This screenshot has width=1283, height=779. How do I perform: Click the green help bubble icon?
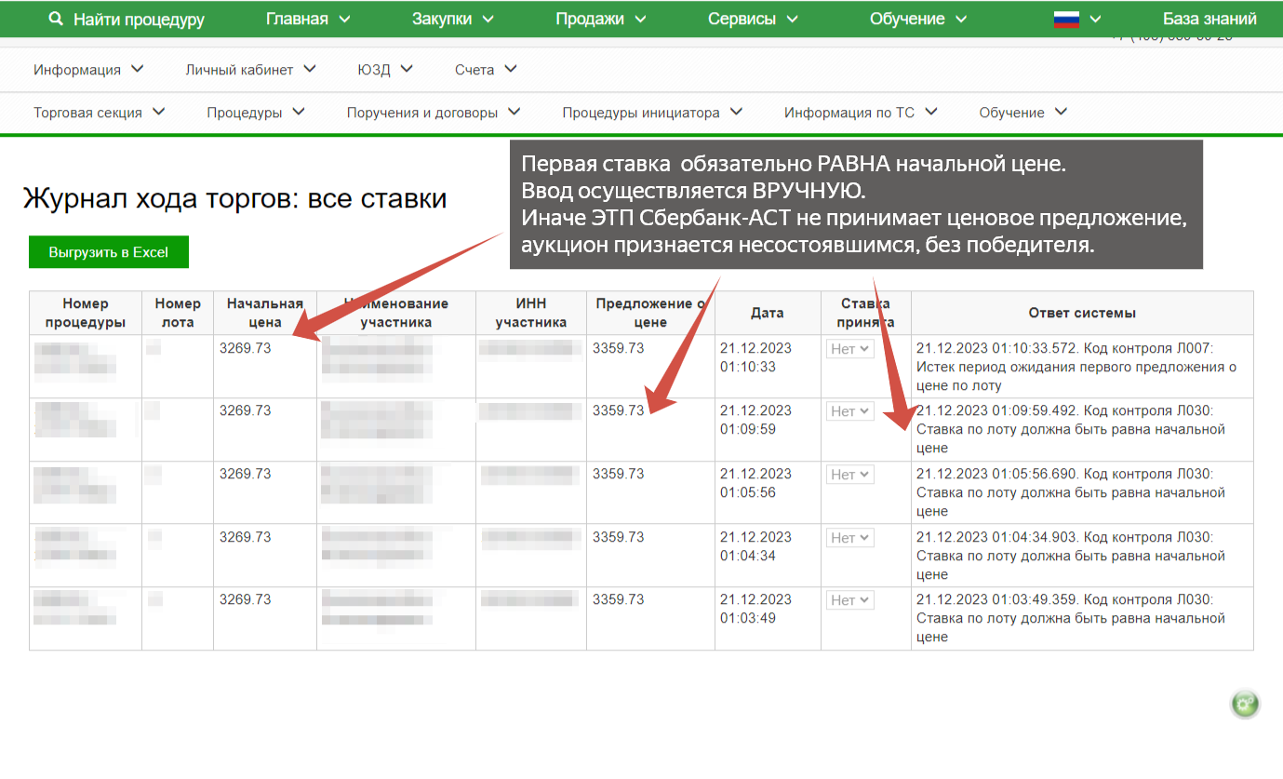coord(1245,704)
